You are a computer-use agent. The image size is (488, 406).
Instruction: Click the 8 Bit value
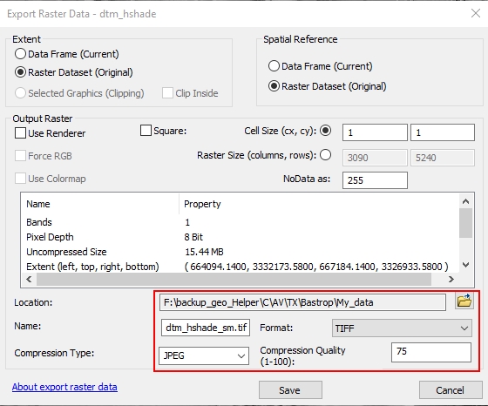[x=193, y=237]
